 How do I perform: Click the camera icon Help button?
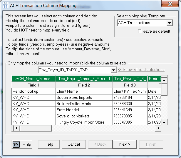pos(22,144)
